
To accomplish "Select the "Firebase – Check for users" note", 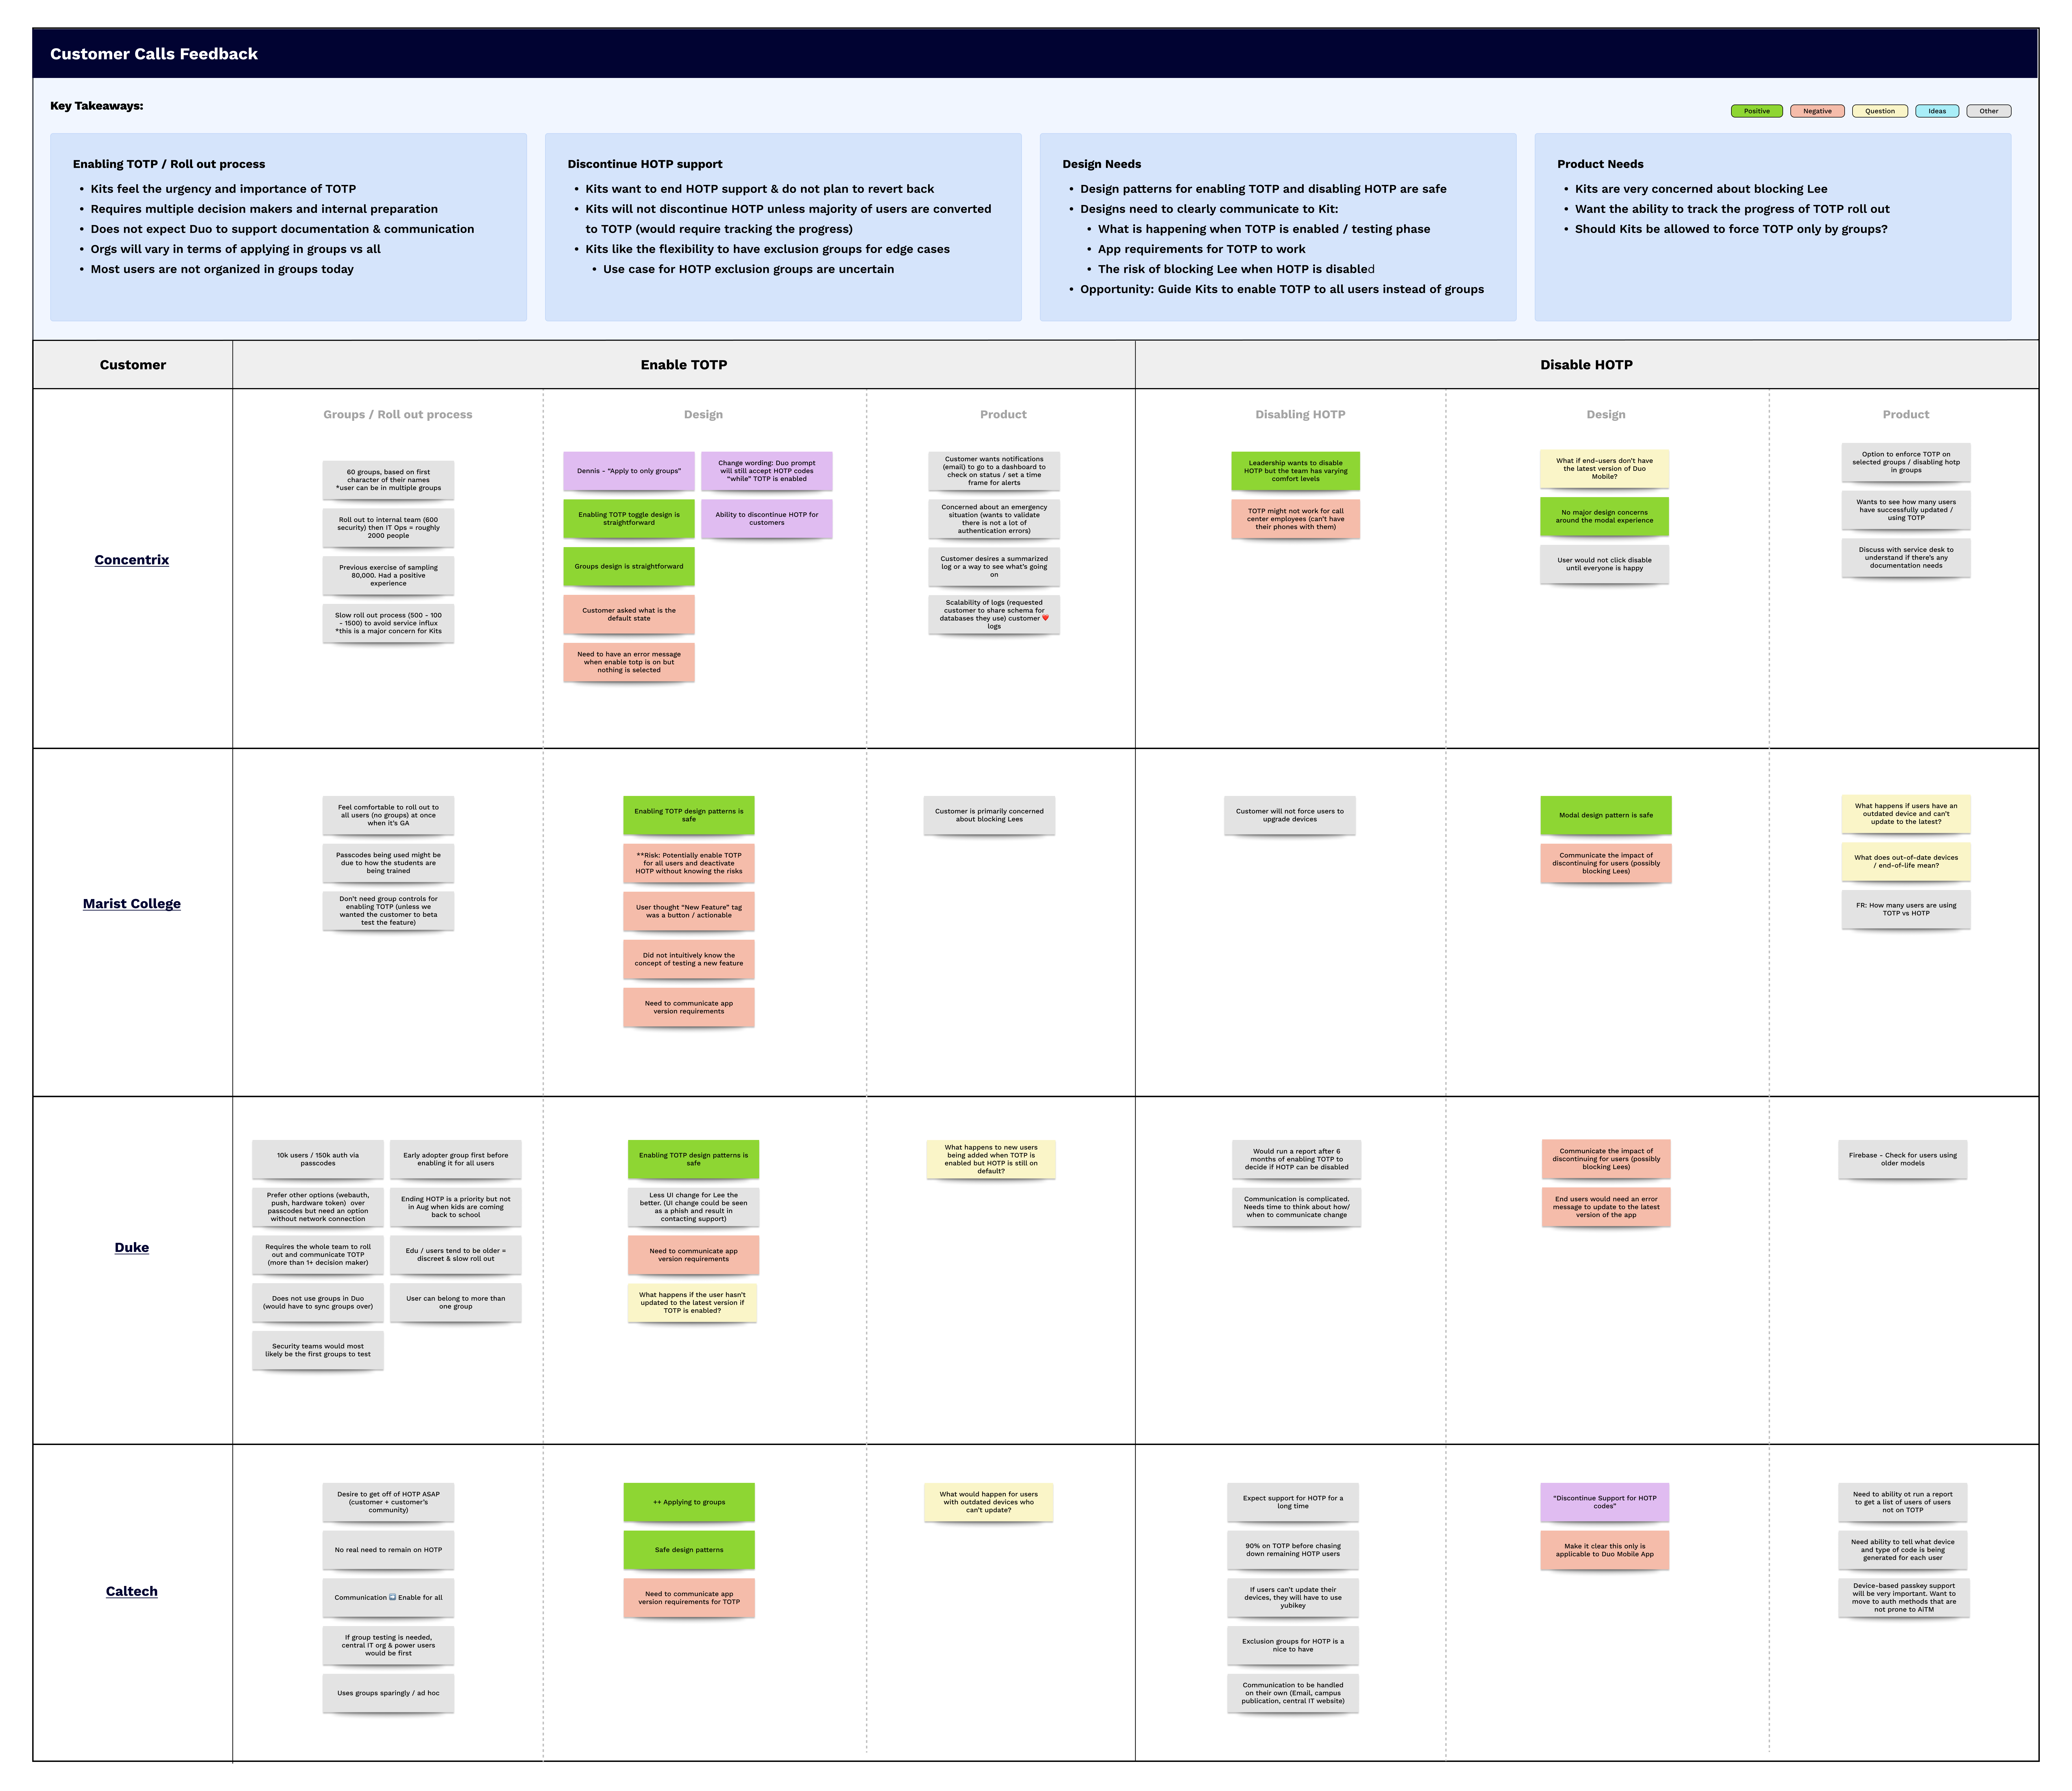I will (x=1903, y=1159).
